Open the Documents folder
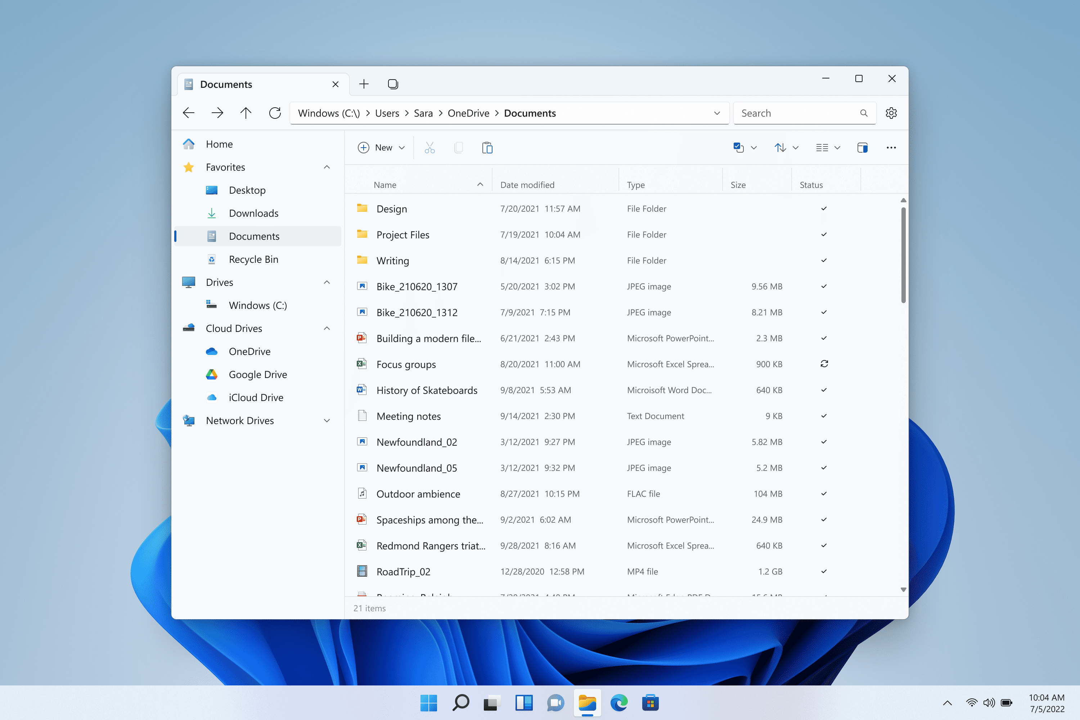1080x720 pixels. (253, 235)
